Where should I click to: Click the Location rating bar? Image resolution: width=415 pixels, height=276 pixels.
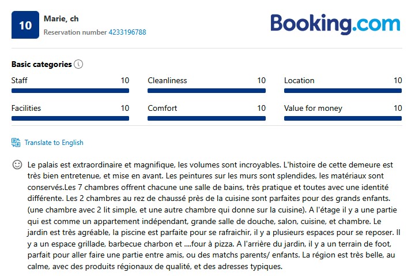tap(343, 91)
